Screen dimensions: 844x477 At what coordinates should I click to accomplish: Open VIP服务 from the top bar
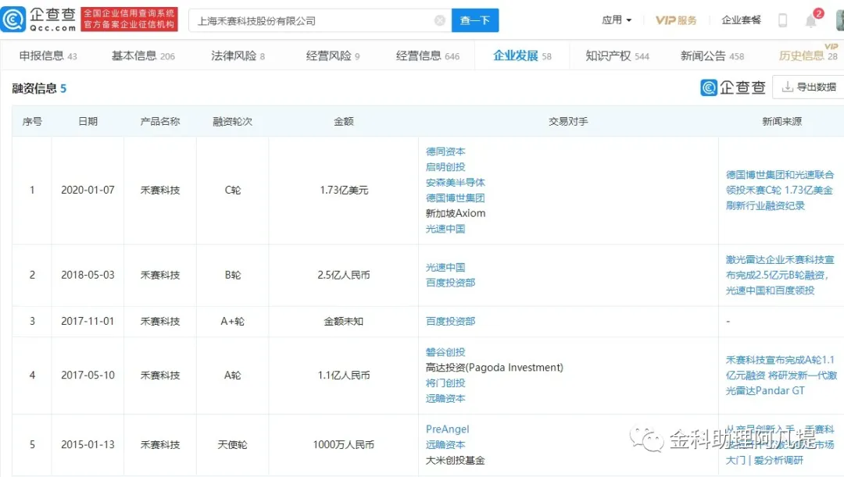coord(676,20)
